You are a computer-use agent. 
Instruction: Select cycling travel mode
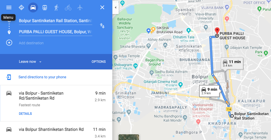pos(68,7)
